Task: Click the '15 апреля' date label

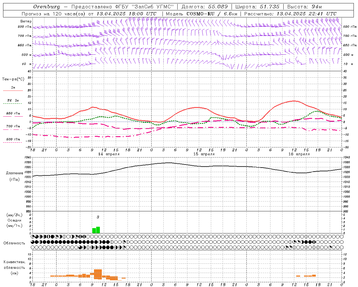Action: tap(204, 154)
